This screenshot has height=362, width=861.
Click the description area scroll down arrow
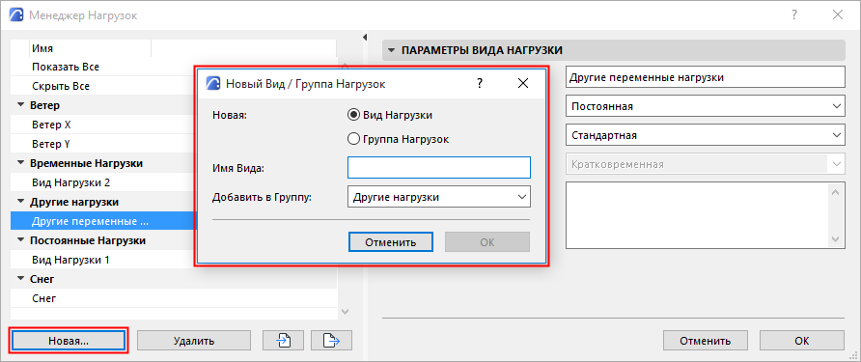(x=836, y=239)
